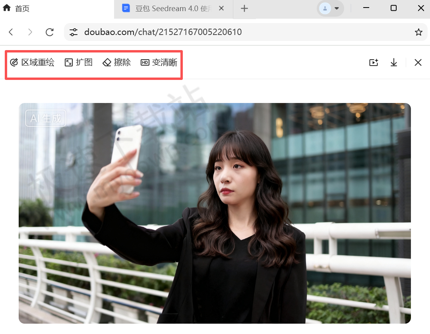Apply 变清晰 HD enhancement to the image
430x334 pixels.
pos(159,62)
